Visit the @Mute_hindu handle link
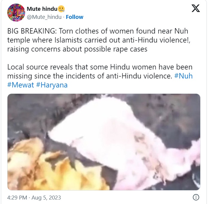208x204 pixels. click(44, 17)
